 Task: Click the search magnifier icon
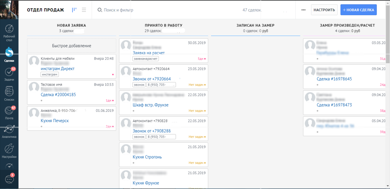pos(100,10)
